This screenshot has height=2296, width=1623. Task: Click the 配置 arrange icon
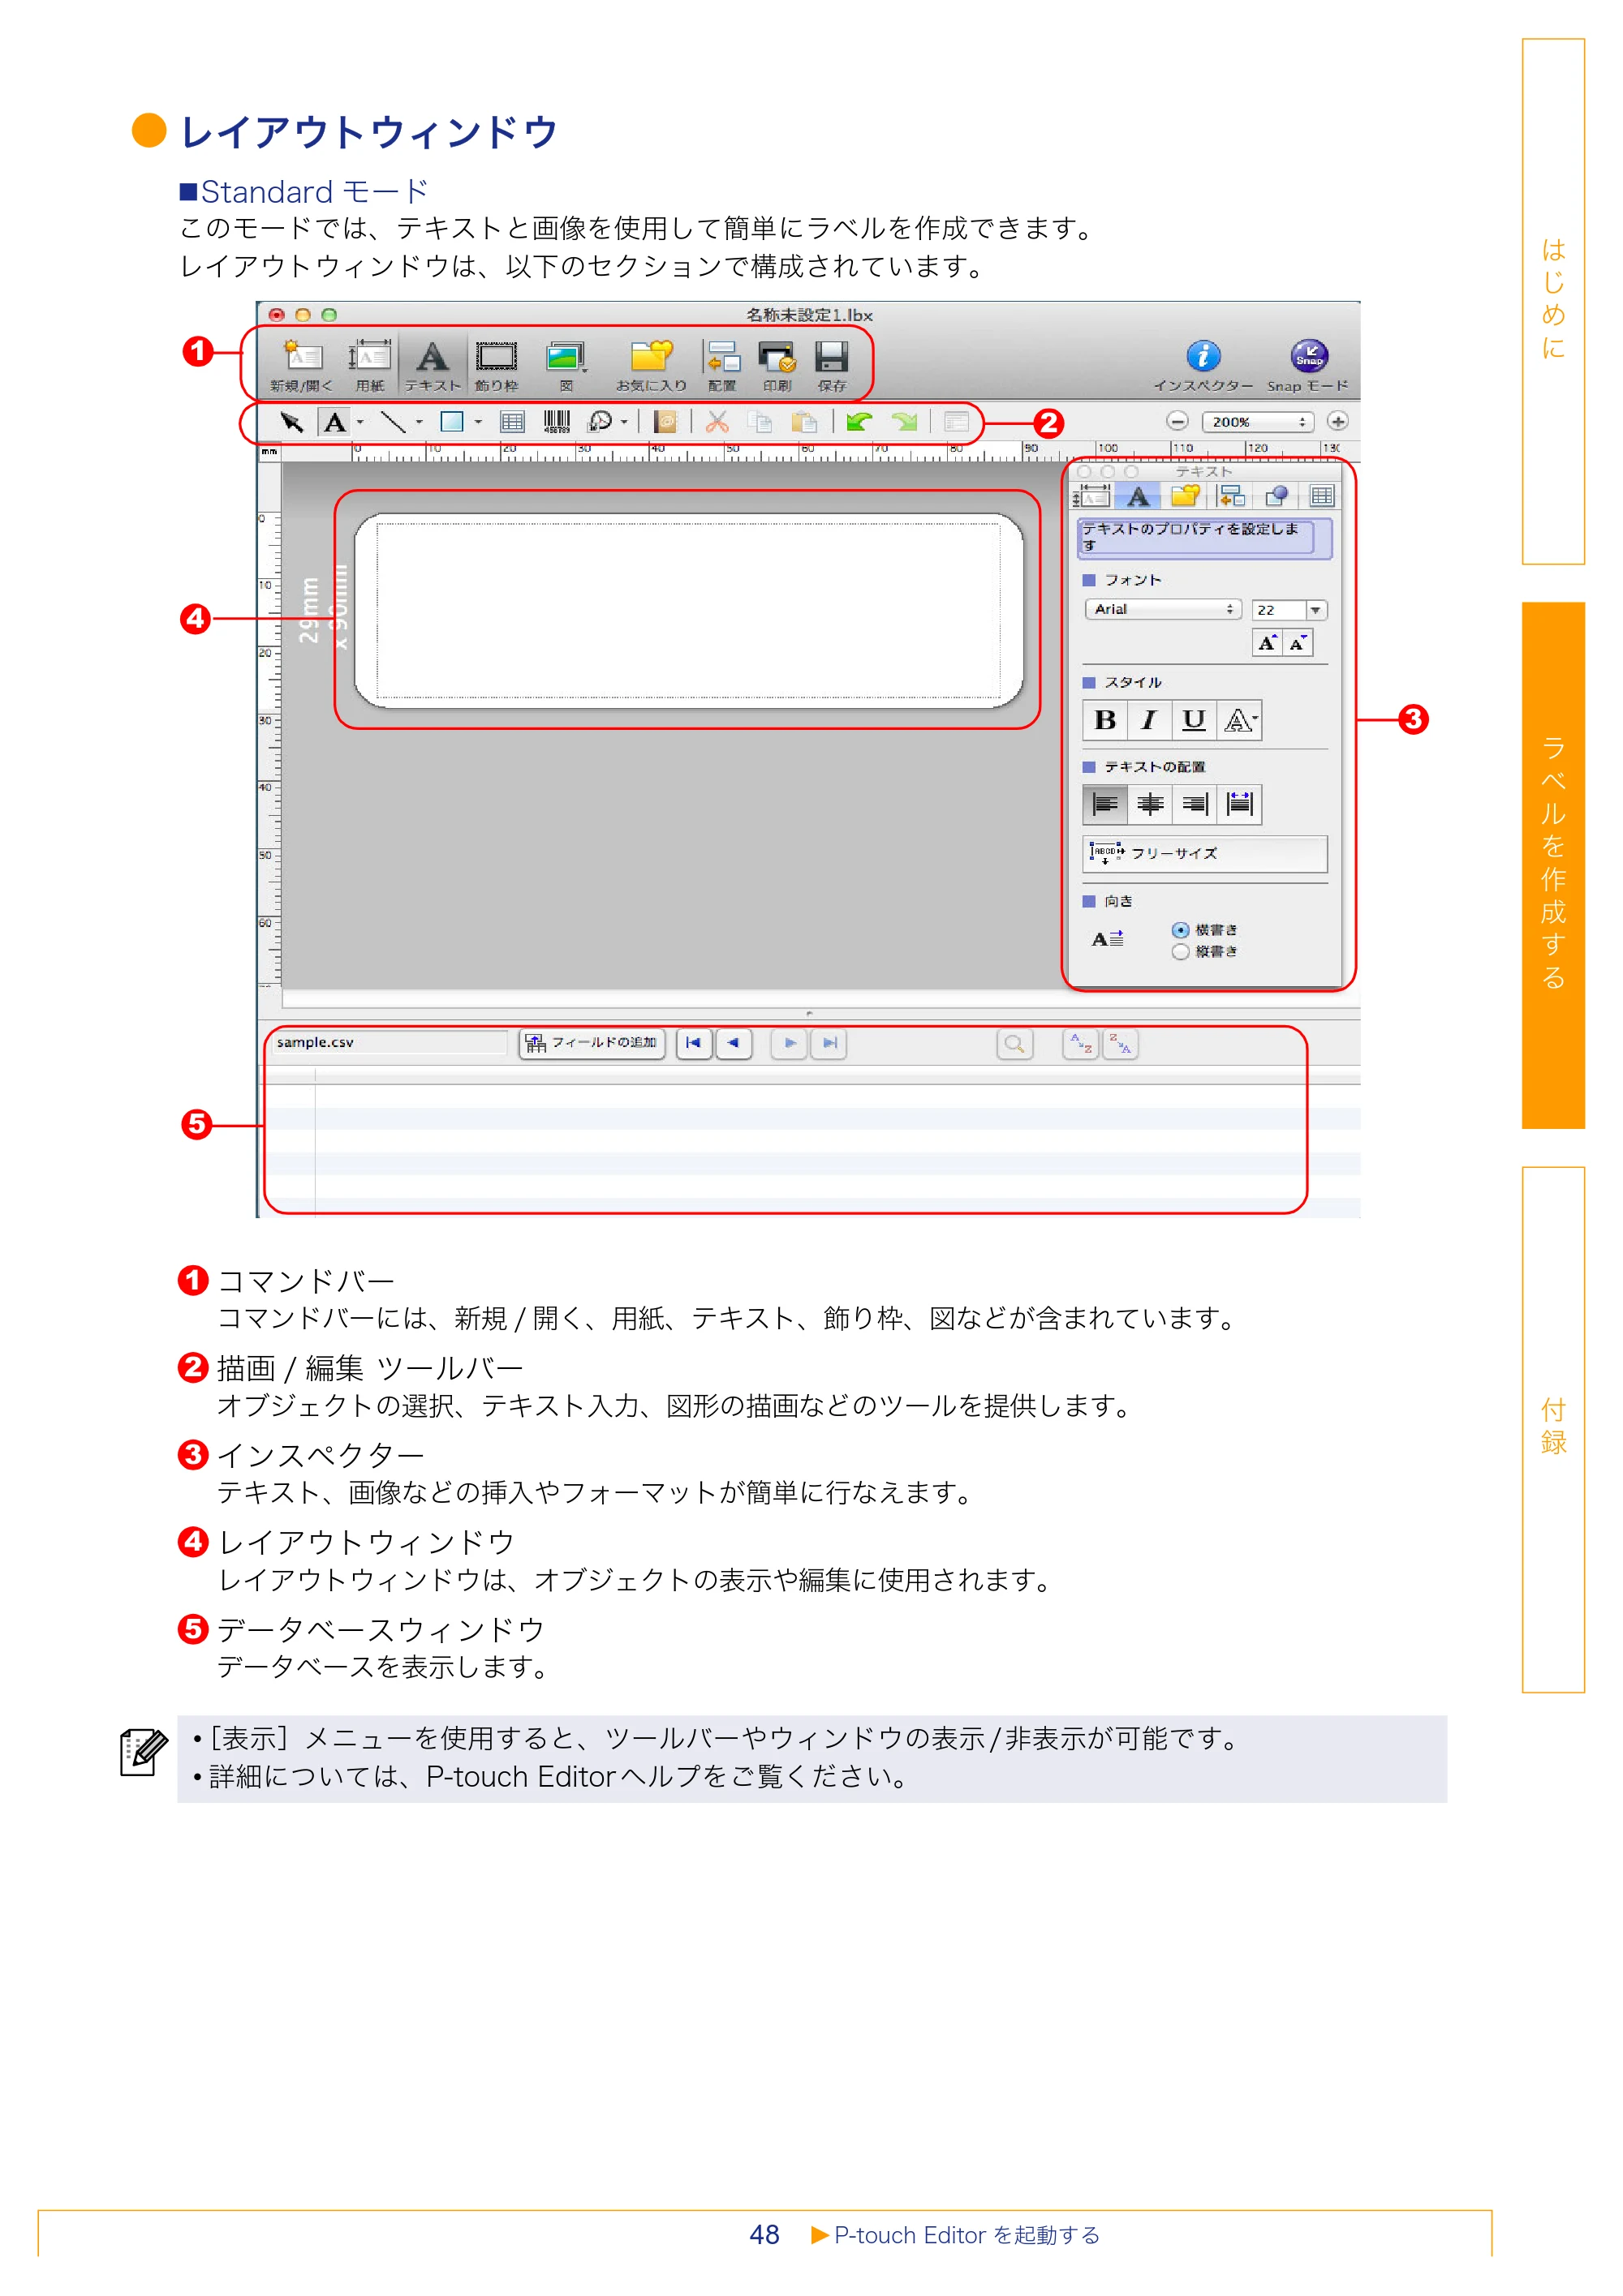tap(721, 365)
